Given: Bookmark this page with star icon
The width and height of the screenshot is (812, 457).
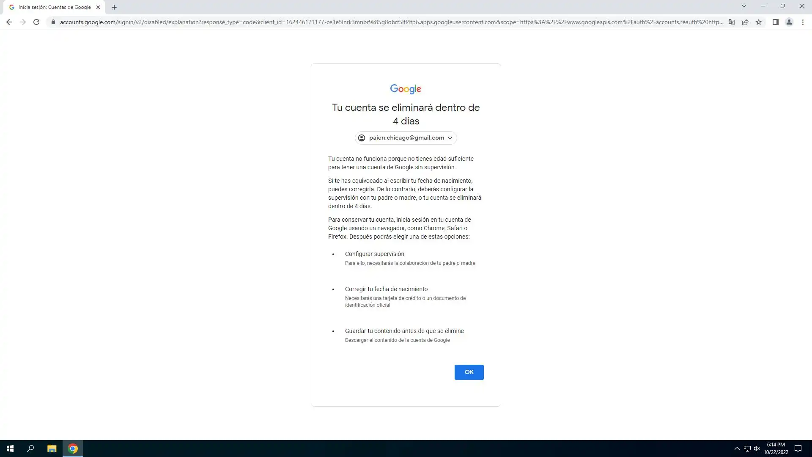Looking at the screenshot, I should 759,22.
